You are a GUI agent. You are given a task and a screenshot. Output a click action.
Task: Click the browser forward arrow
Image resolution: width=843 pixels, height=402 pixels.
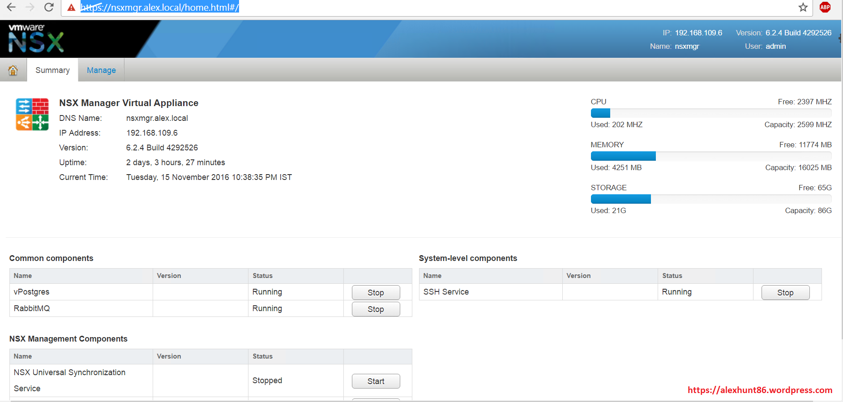click(x=30, y=7)
